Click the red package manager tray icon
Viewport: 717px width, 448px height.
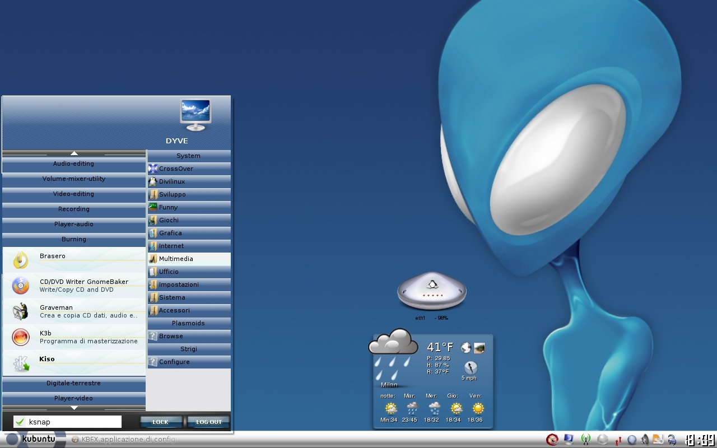552,440
